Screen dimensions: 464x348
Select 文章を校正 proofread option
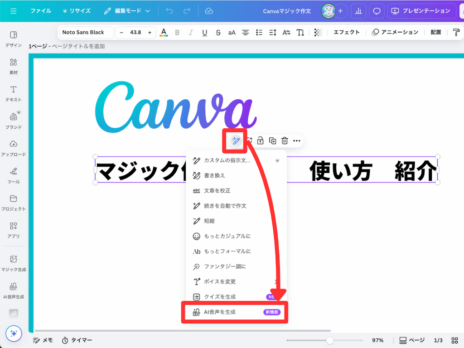pyautogui.click(x=236, y=191)
